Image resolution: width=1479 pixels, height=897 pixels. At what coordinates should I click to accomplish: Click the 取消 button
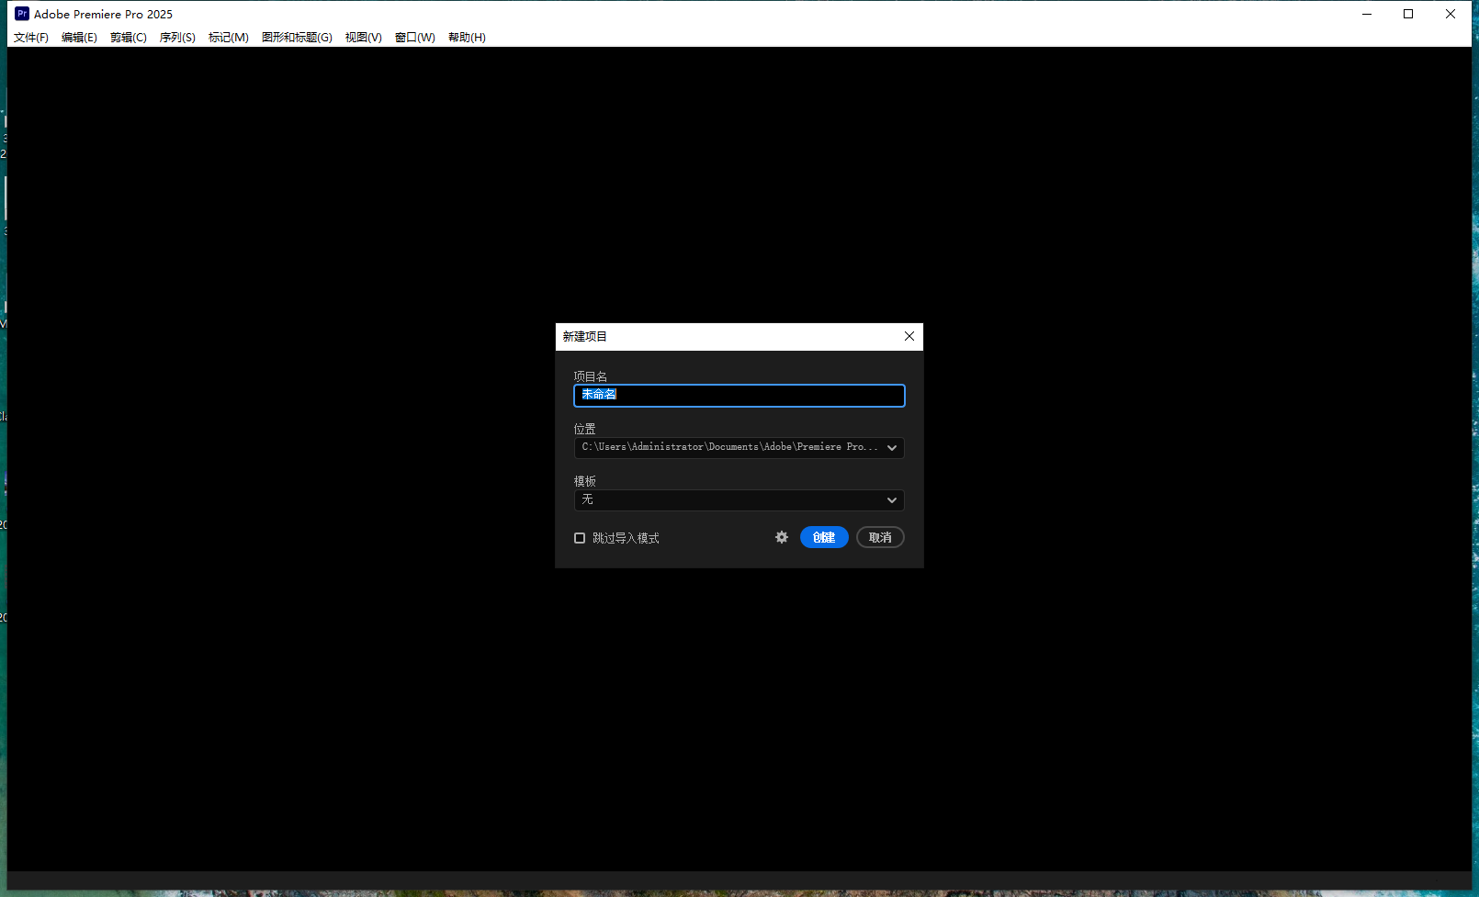pyautogui.click(x=879, y=537)
